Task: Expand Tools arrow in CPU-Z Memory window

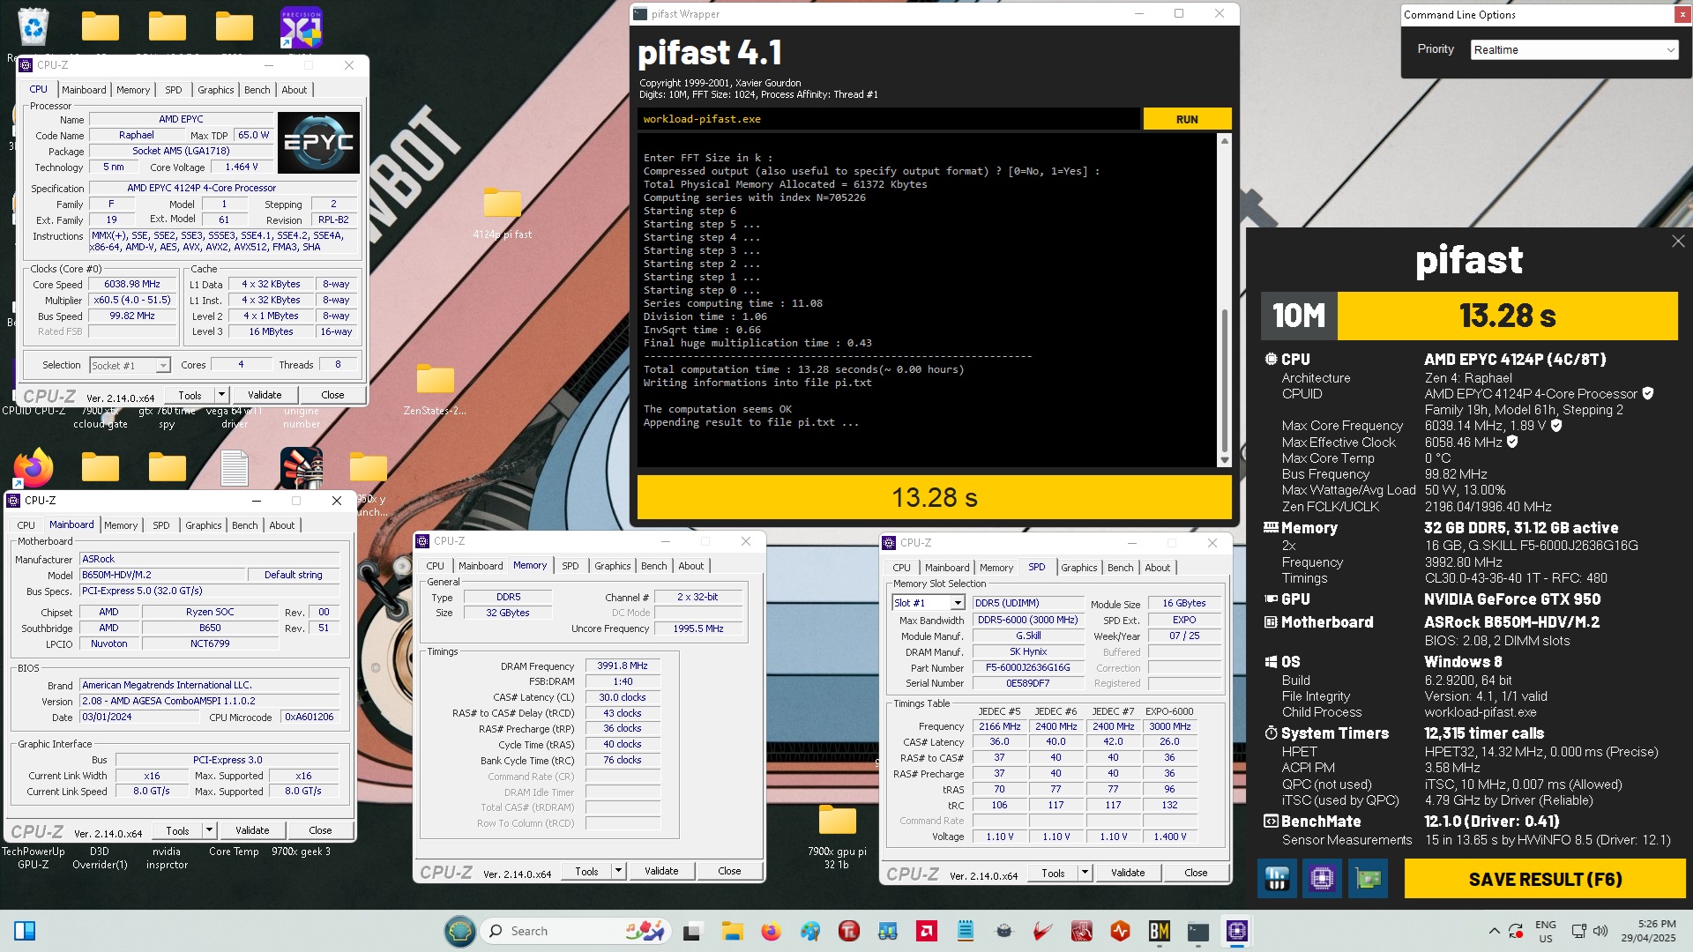Action: click(x=619, y=871)
